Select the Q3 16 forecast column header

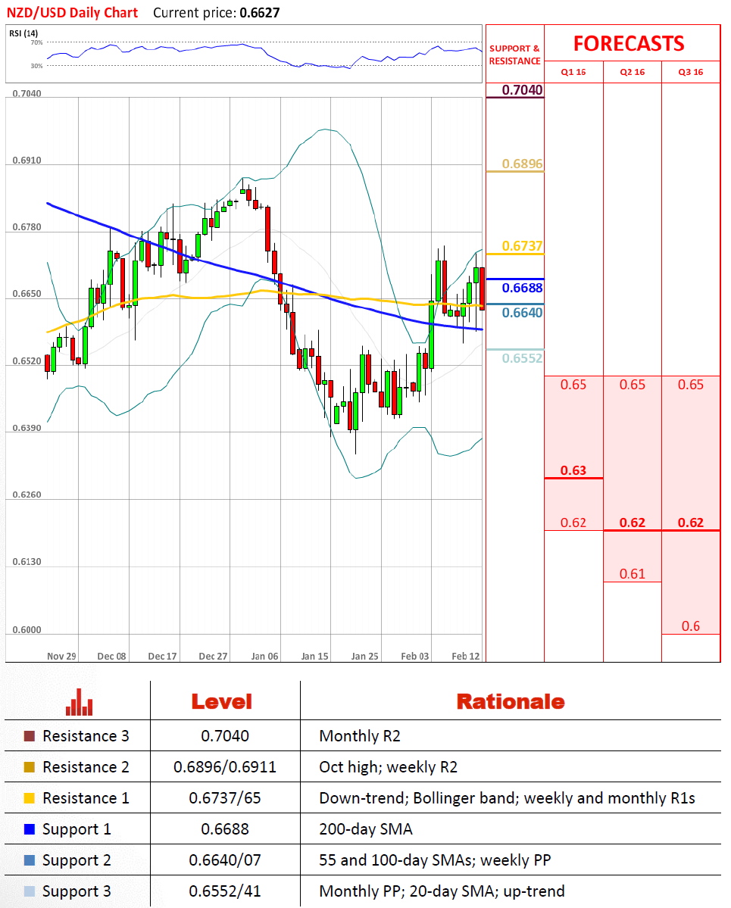click(691, 72)
